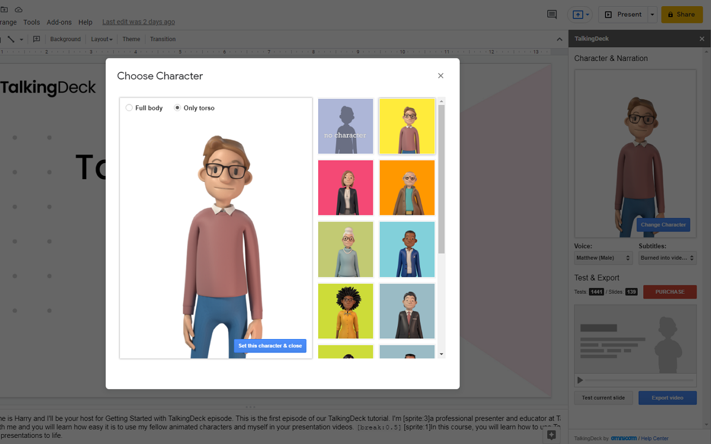Play the Test & Export preview
Image resolution: width=711 pixels, height=444 pixels.
pyautogui.click(x=579, y=380)
